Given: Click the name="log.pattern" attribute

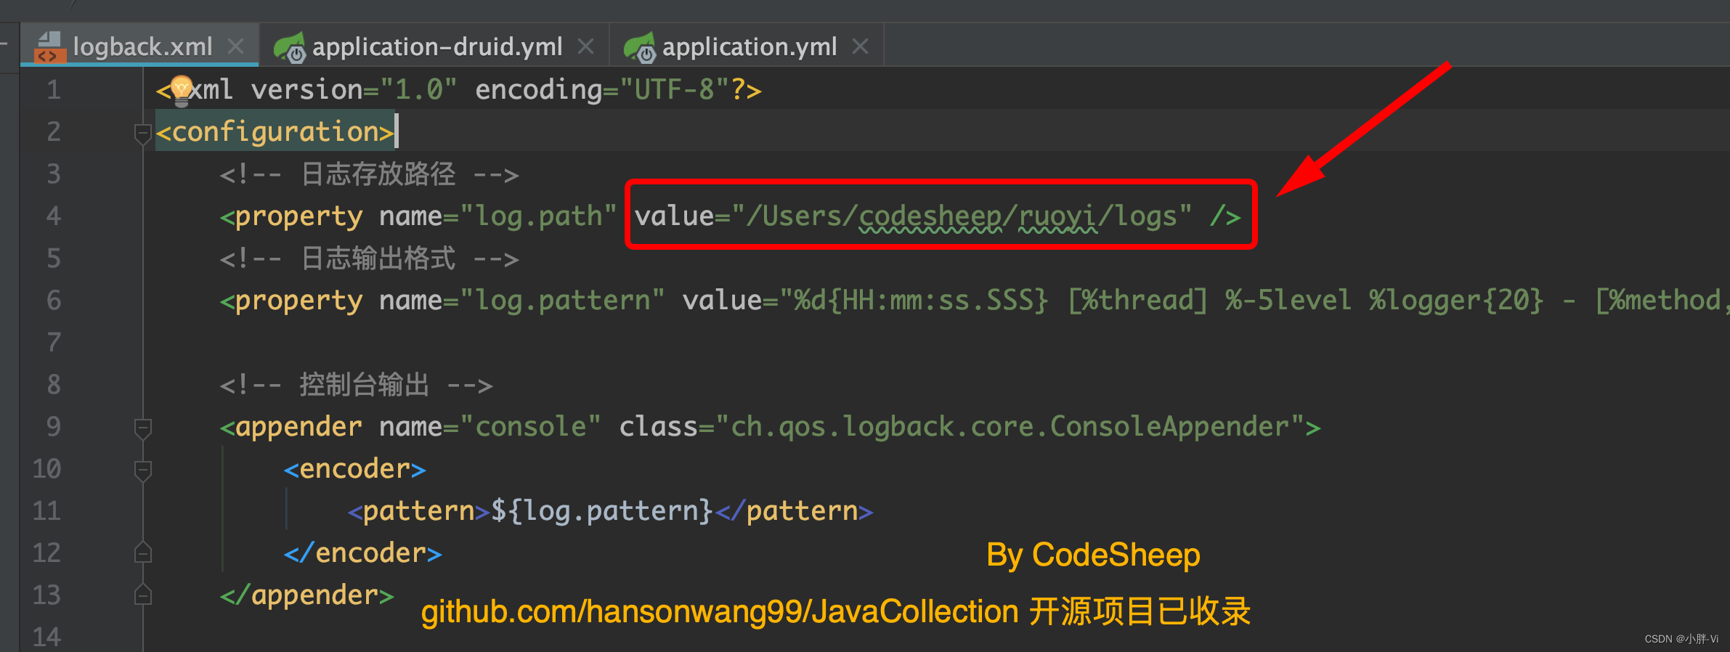Looking at the screenshot, I should point(522,301).
